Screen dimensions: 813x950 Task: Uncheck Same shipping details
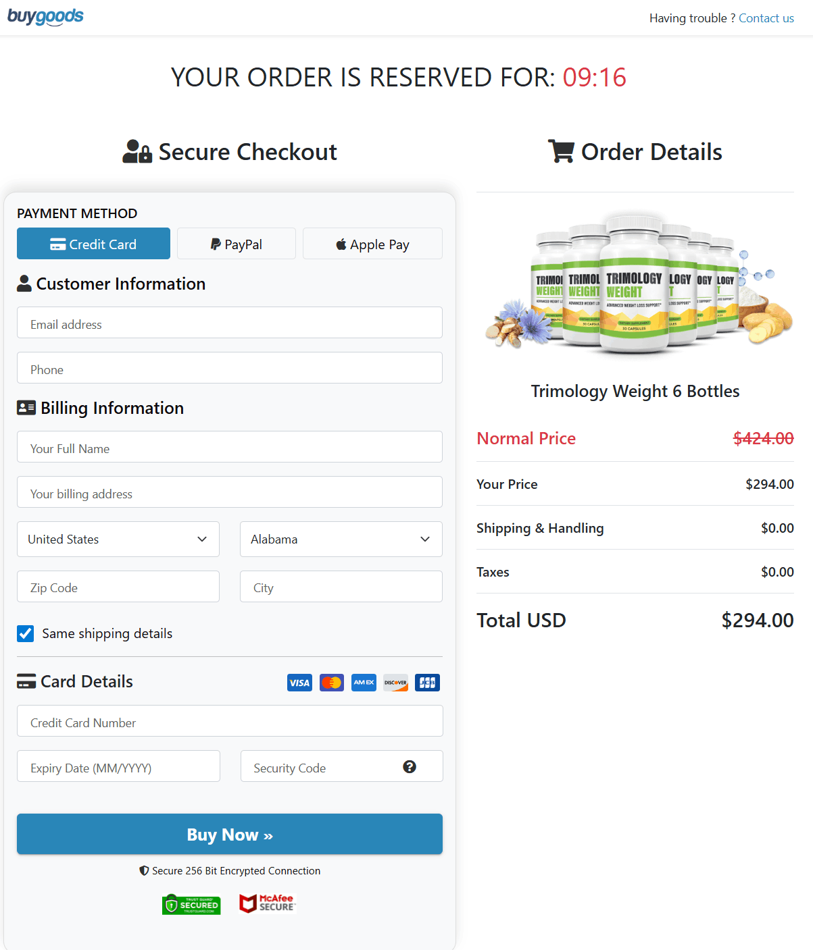point(25,633)
